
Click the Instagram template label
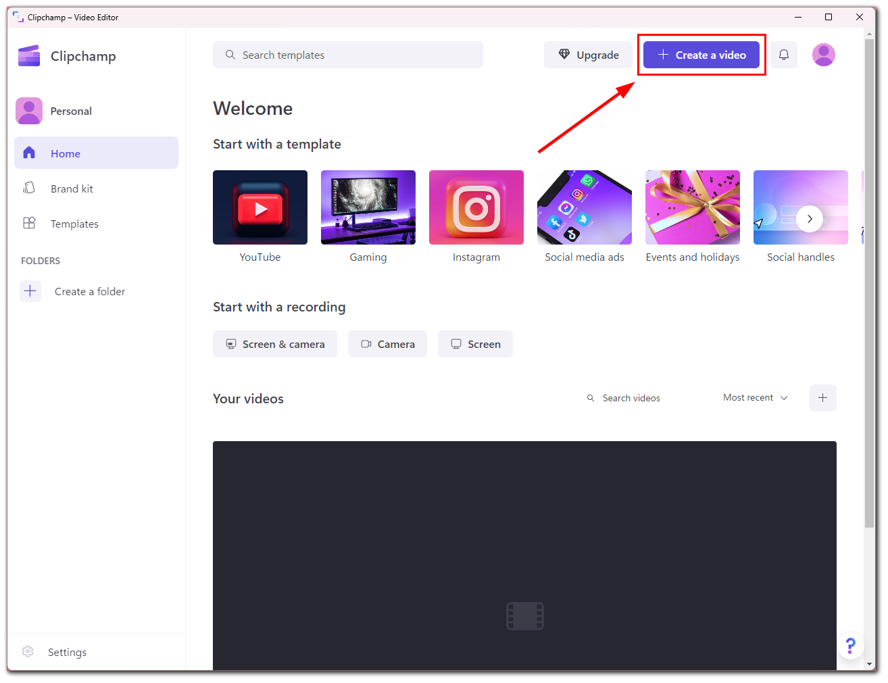(x=476, y=257)
